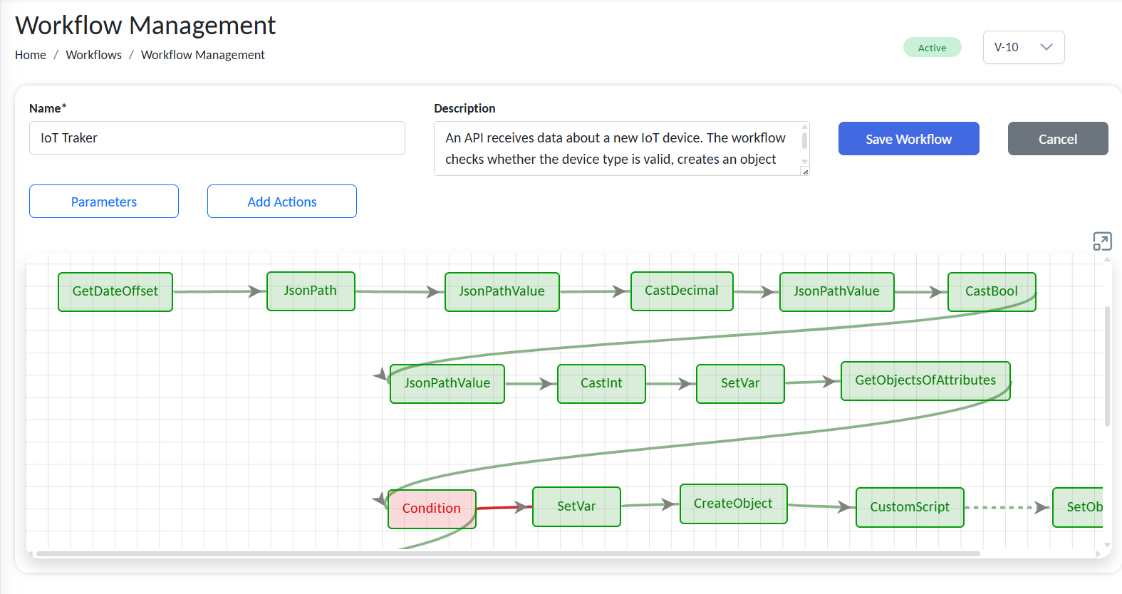Click Add Actions button
The width and height of the screenshot is (1122, 594).
click(x=282, y=202)
